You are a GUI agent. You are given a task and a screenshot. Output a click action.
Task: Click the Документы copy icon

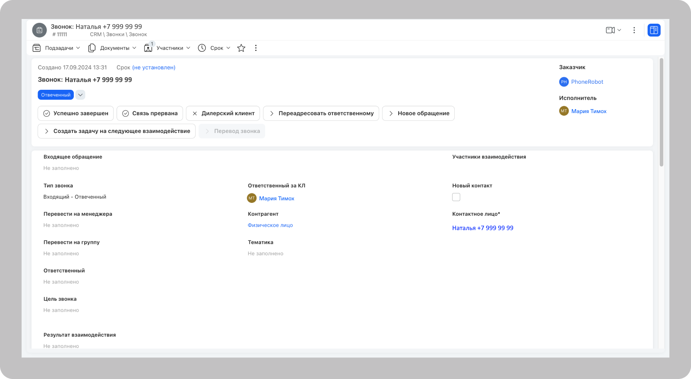click(92, 48)
